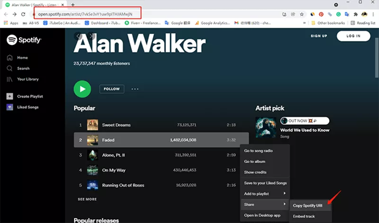Open Other bookmarks folder
379x223 pixels.
click(x=328, y=23)
